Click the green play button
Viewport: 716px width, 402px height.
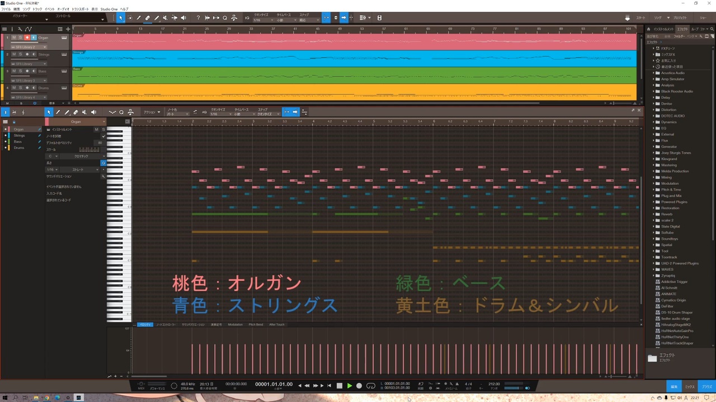pyautogui.click(x=350, y=386)
